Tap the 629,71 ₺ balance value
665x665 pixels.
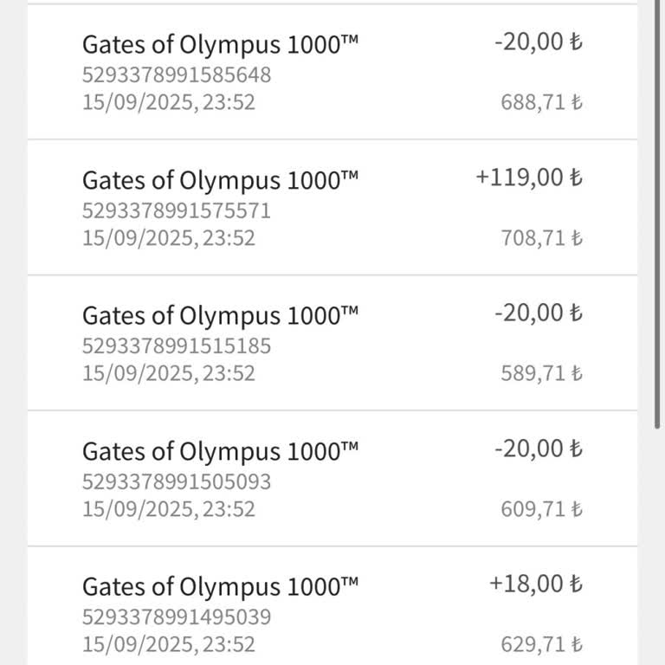tap(541, 645)
